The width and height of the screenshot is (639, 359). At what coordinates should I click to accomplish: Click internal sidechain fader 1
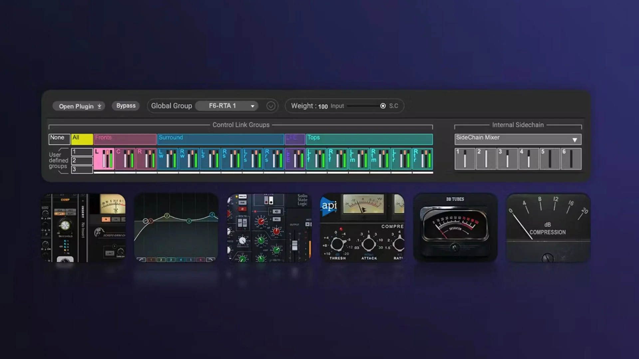(x=465, y=159)
